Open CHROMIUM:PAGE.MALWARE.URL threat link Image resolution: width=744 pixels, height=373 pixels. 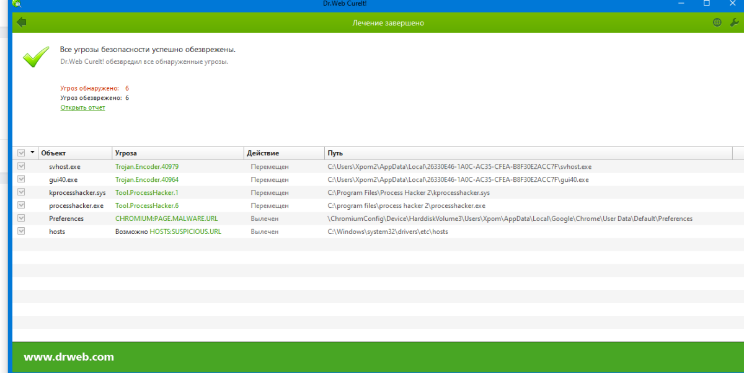pyautogui.click(x=166, y=219)
